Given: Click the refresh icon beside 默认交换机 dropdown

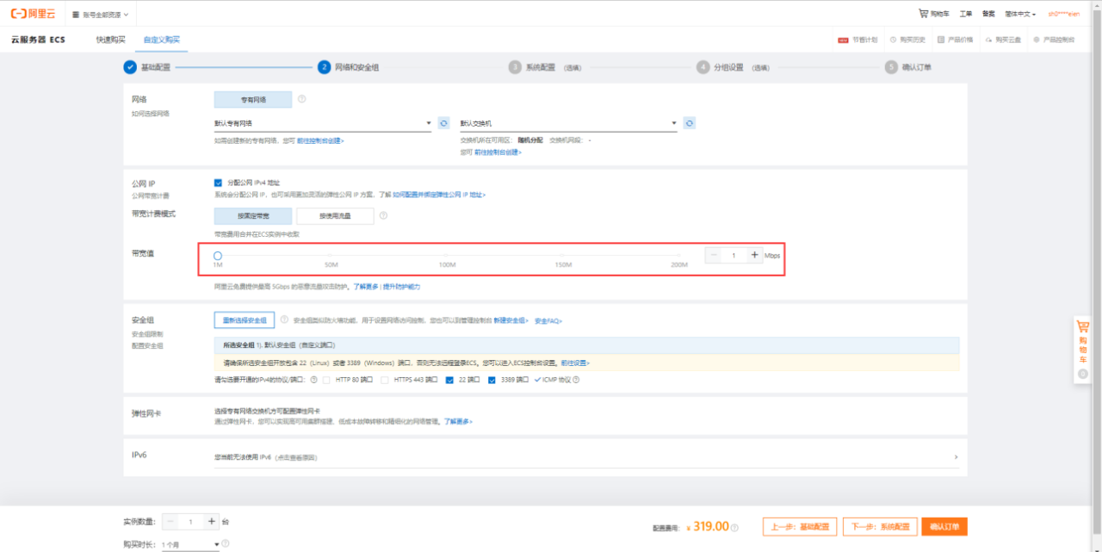Looking at the screenshot, I should point(689,123).
